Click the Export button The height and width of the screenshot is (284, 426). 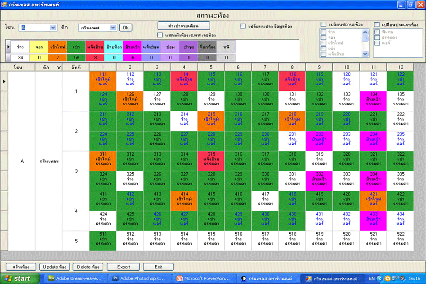(123, 267)
